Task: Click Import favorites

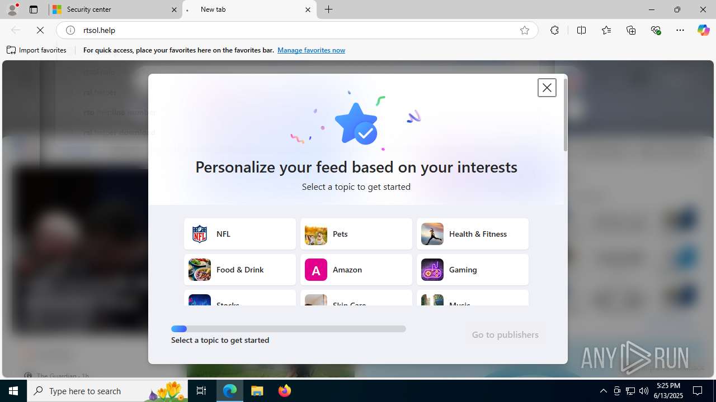Action: [37, 50]
